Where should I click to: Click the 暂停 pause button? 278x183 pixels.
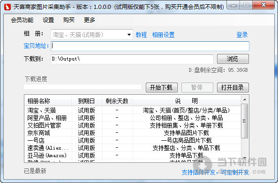197,87
